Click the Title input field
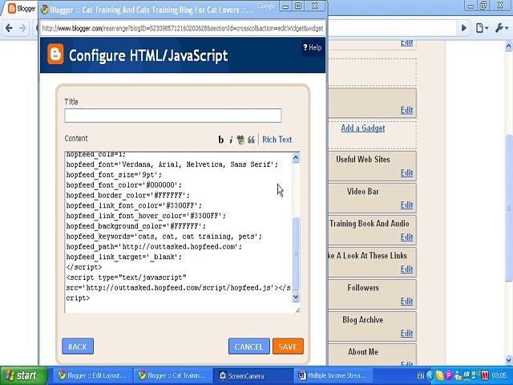 tap(172, 115)
